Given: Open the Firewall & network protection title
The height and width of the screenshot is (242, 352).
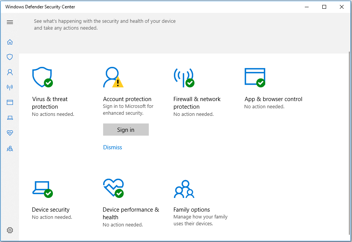Looking at the screenshot, I should 197,103.
